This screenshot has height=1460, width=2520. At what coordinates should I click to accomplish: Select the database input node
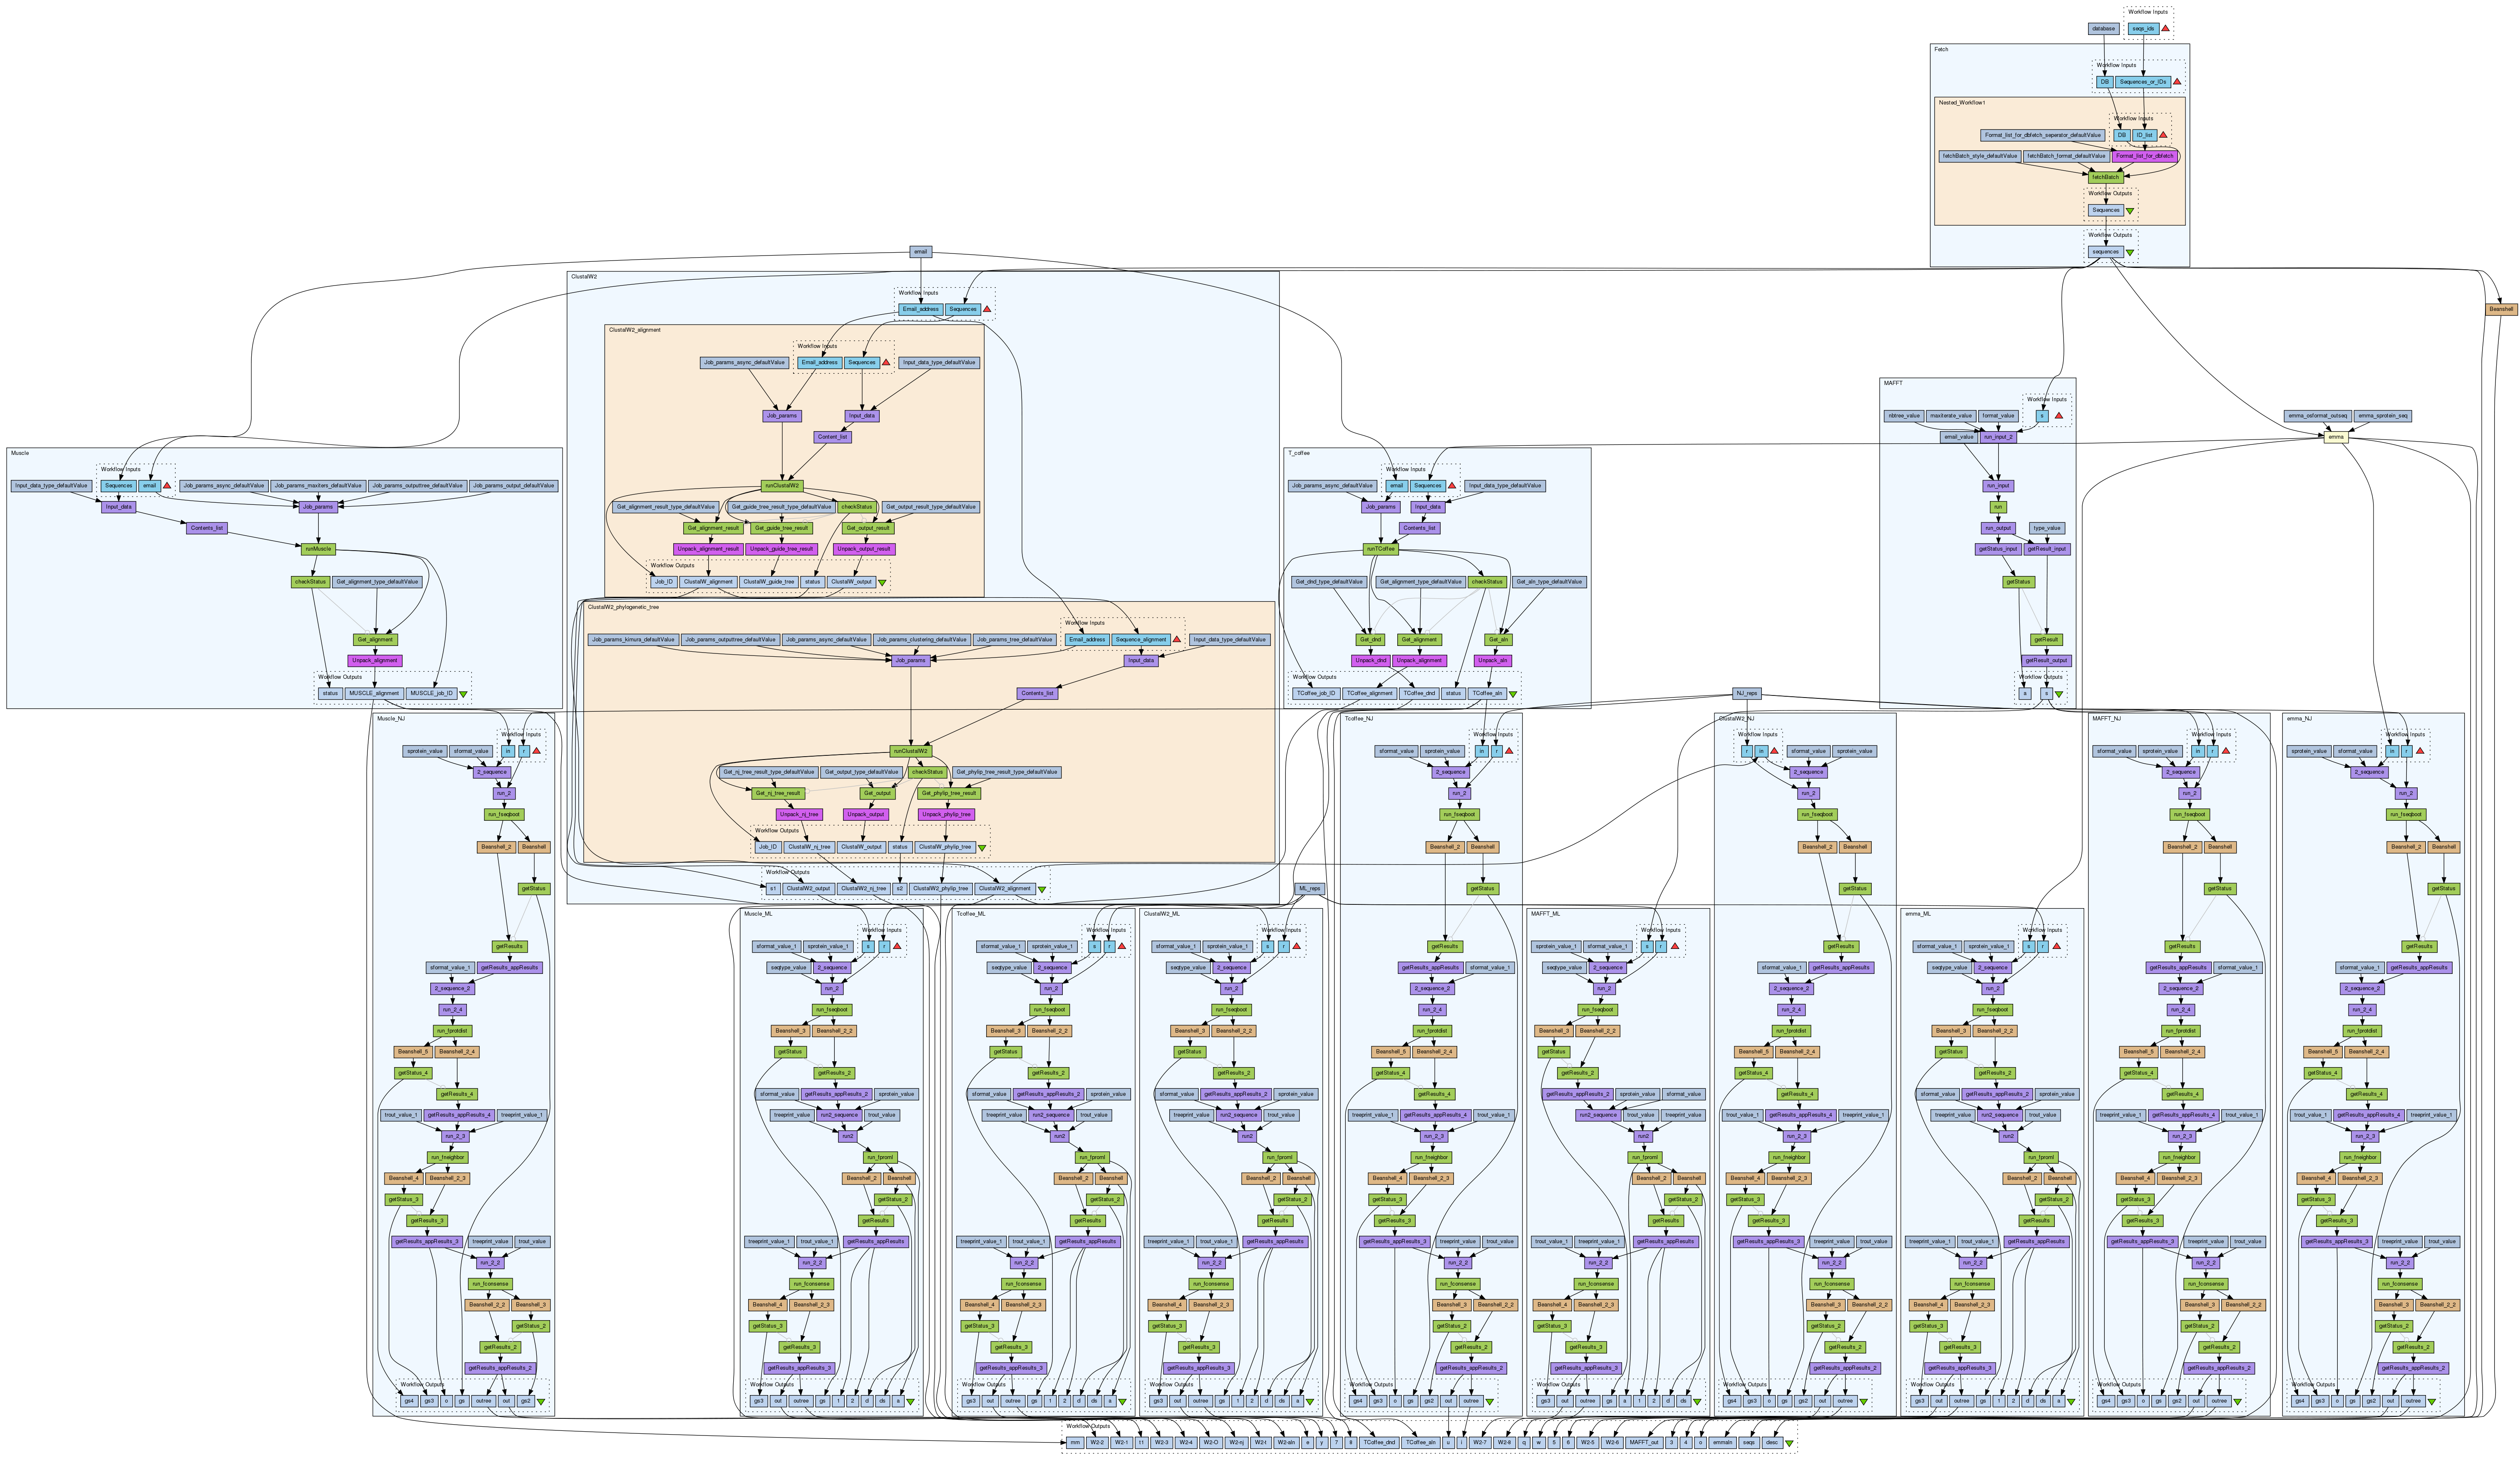2103,29
